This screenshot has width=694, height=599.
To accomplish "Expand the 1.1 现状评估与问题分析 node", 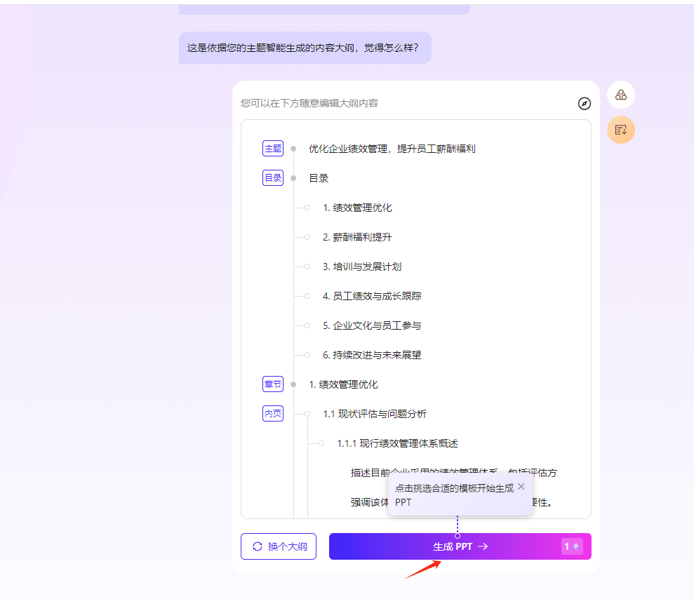I will (x=307, y=413).
